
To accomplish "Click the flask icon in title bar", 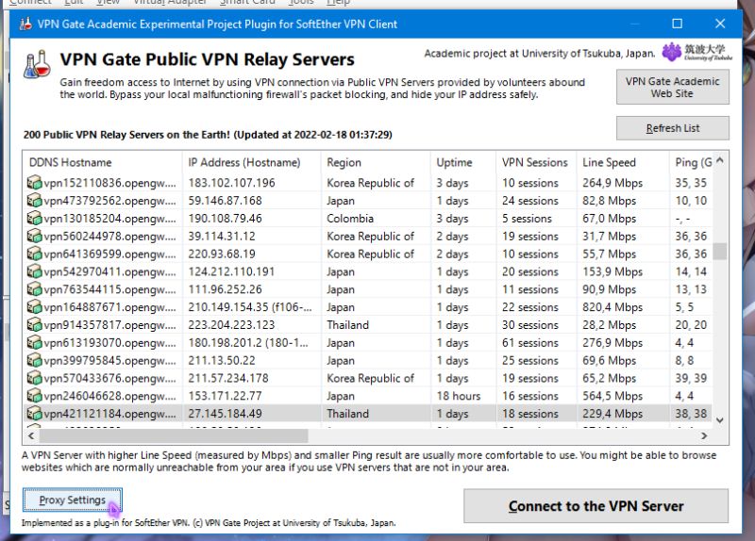I will 25,24.
